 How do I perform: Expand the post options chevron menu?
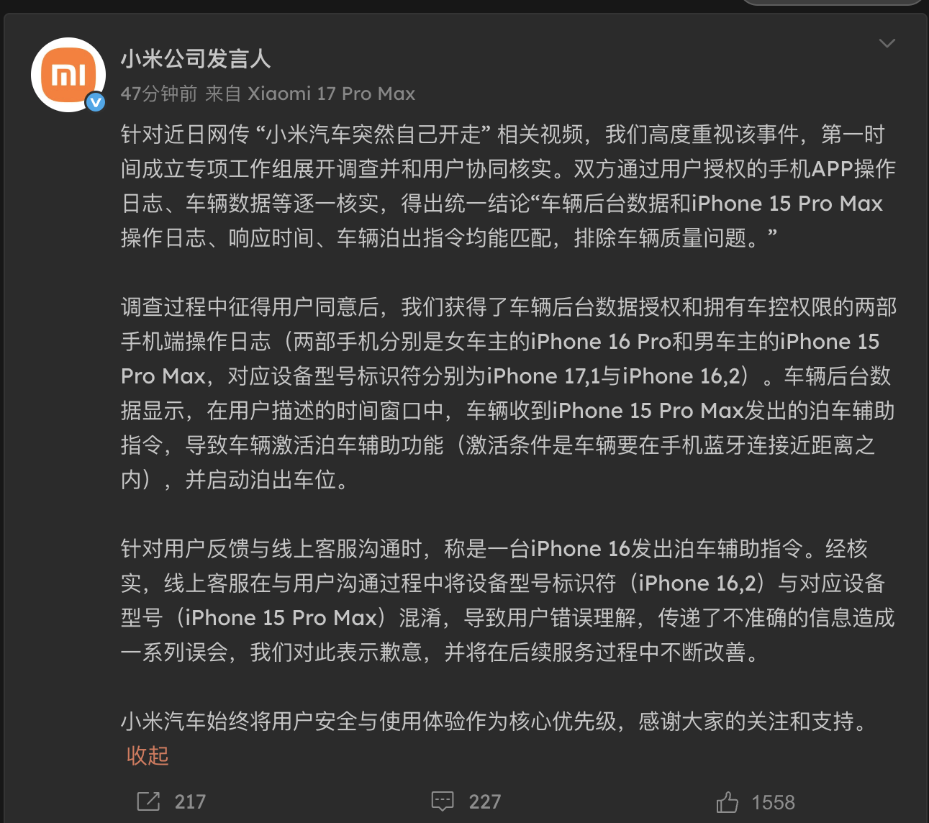click(887, 43)
